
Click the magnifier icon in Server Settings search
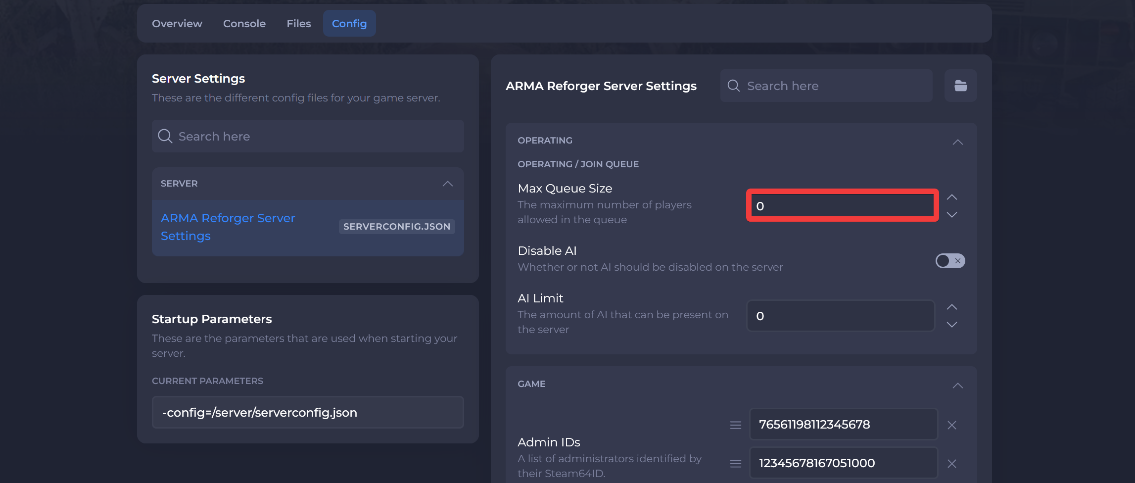point(165,136)
